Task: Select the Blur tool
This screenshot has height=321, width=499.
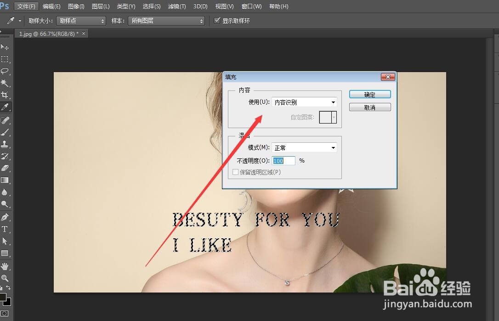Action: coord(5,192)
